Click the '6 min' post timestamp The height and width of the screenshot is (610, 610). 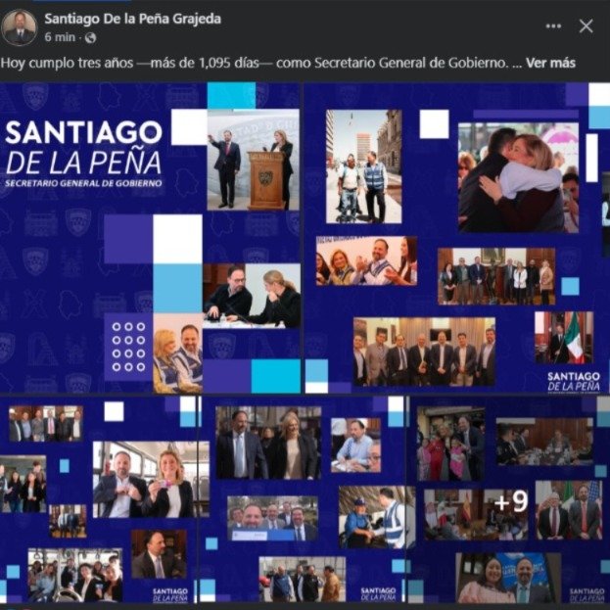[59, 37]
